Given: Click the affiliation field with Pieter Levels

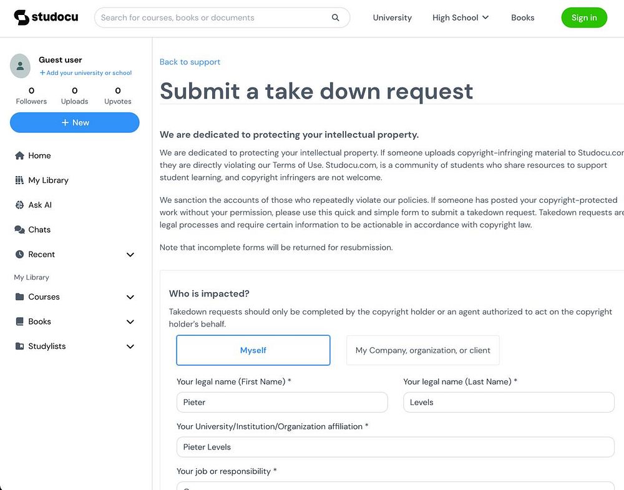Looking at the screenshot, I should (x=395, y=447).
